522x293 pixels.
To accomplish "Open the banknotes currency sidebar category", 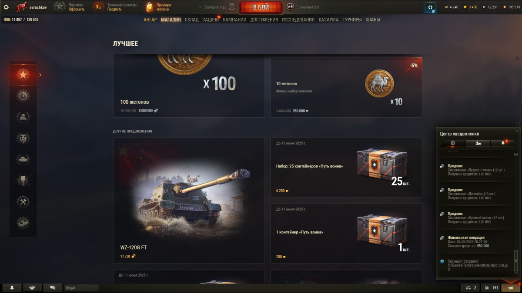I will [23, 223].
